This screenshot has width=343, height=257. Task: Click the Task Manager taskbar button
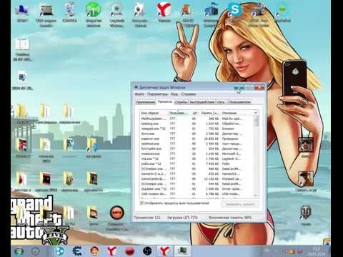[x=182, y=251]
